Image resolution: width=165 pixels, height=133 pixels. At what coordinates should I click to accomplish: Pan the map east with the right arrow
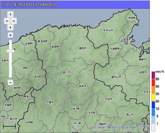pos(14,21)
